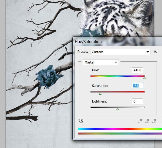Select the on-image adjustment hand tool
The image size is (162, 148).
[x=80, y=121]
